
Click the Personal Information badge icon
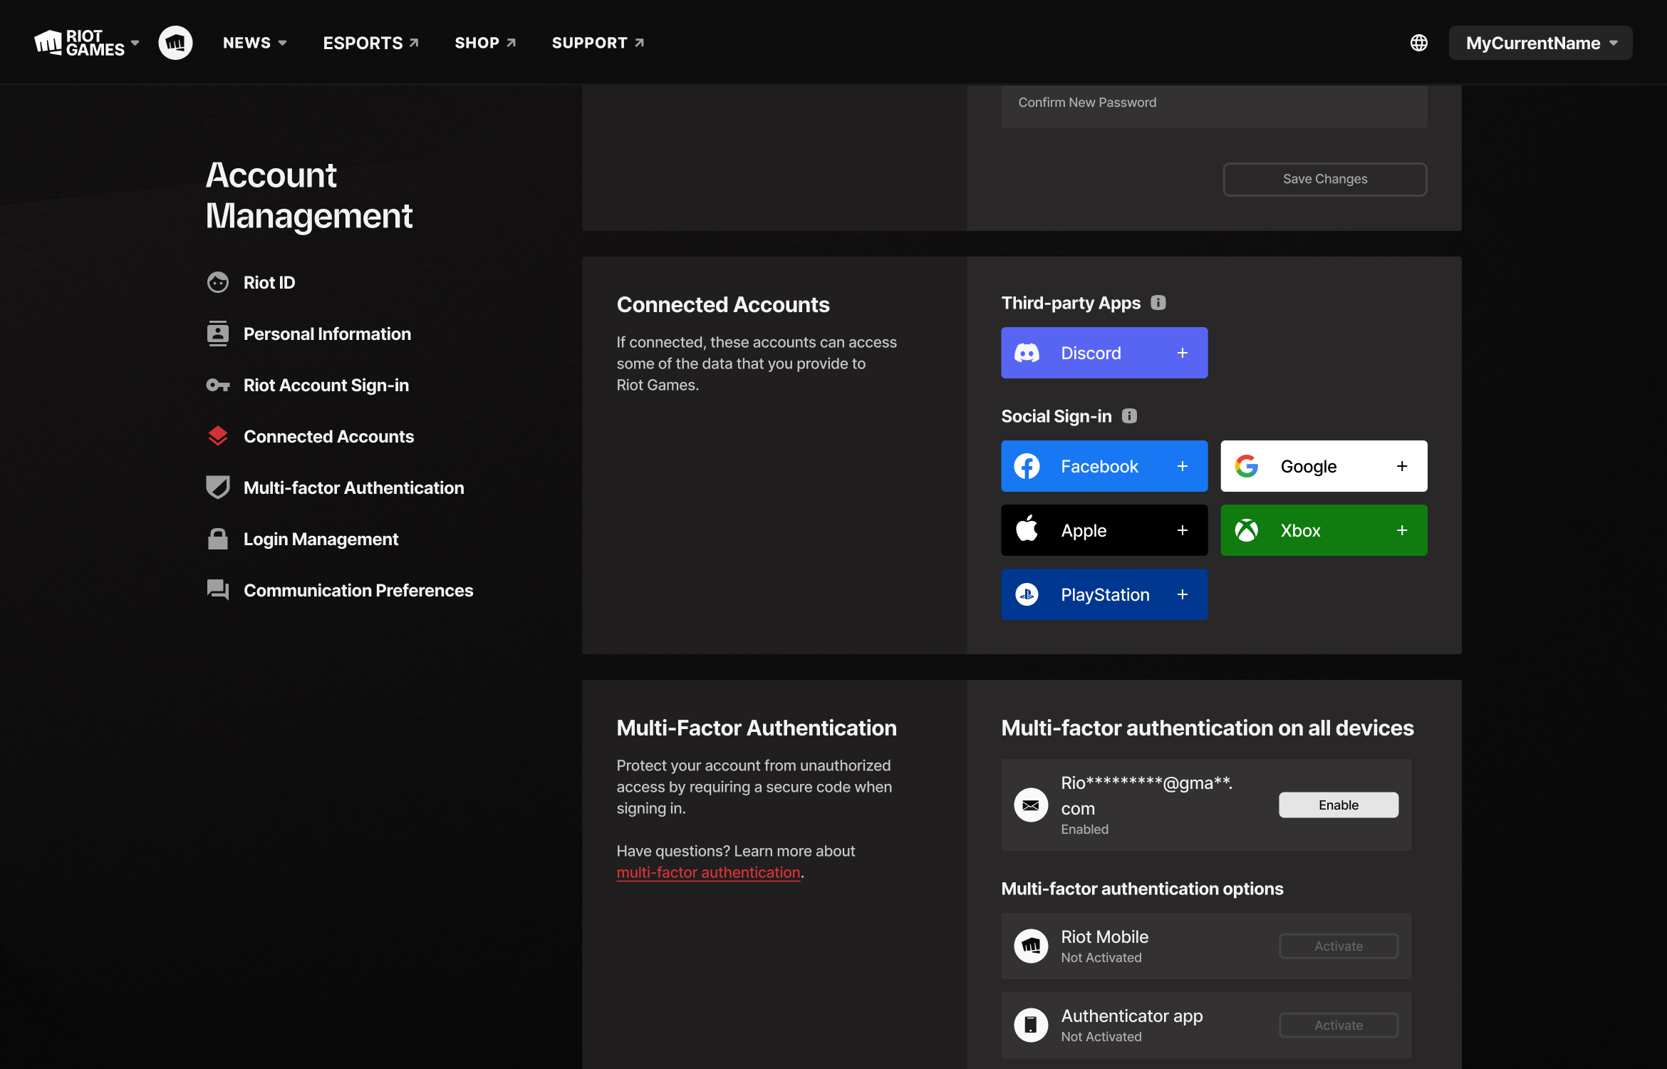(x=217, y=334)
